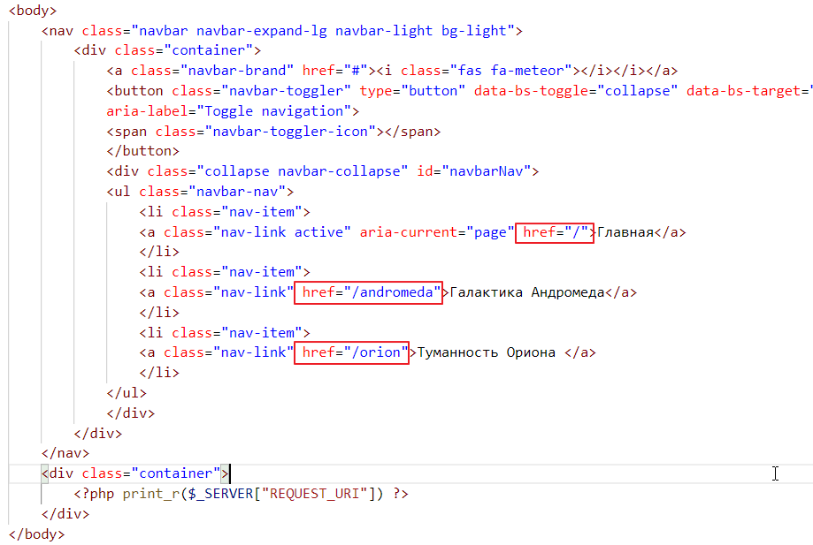Click the highlighted href="/" attribute
The height and width of the screenshot is (545, 813).
555,232
